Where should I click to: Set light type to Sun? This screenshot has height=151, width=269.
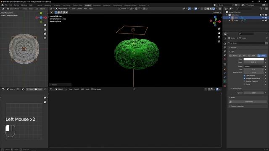coord(243,56)
